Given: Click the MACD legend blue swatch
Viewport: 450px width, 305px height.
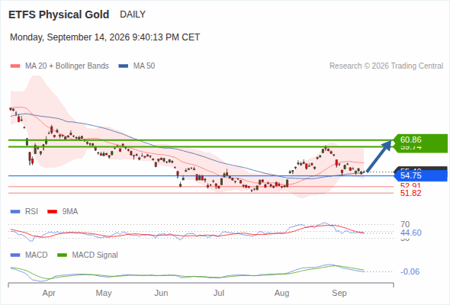Looking at the screenshot, I should pyautogui.click(x=15, y=255).
